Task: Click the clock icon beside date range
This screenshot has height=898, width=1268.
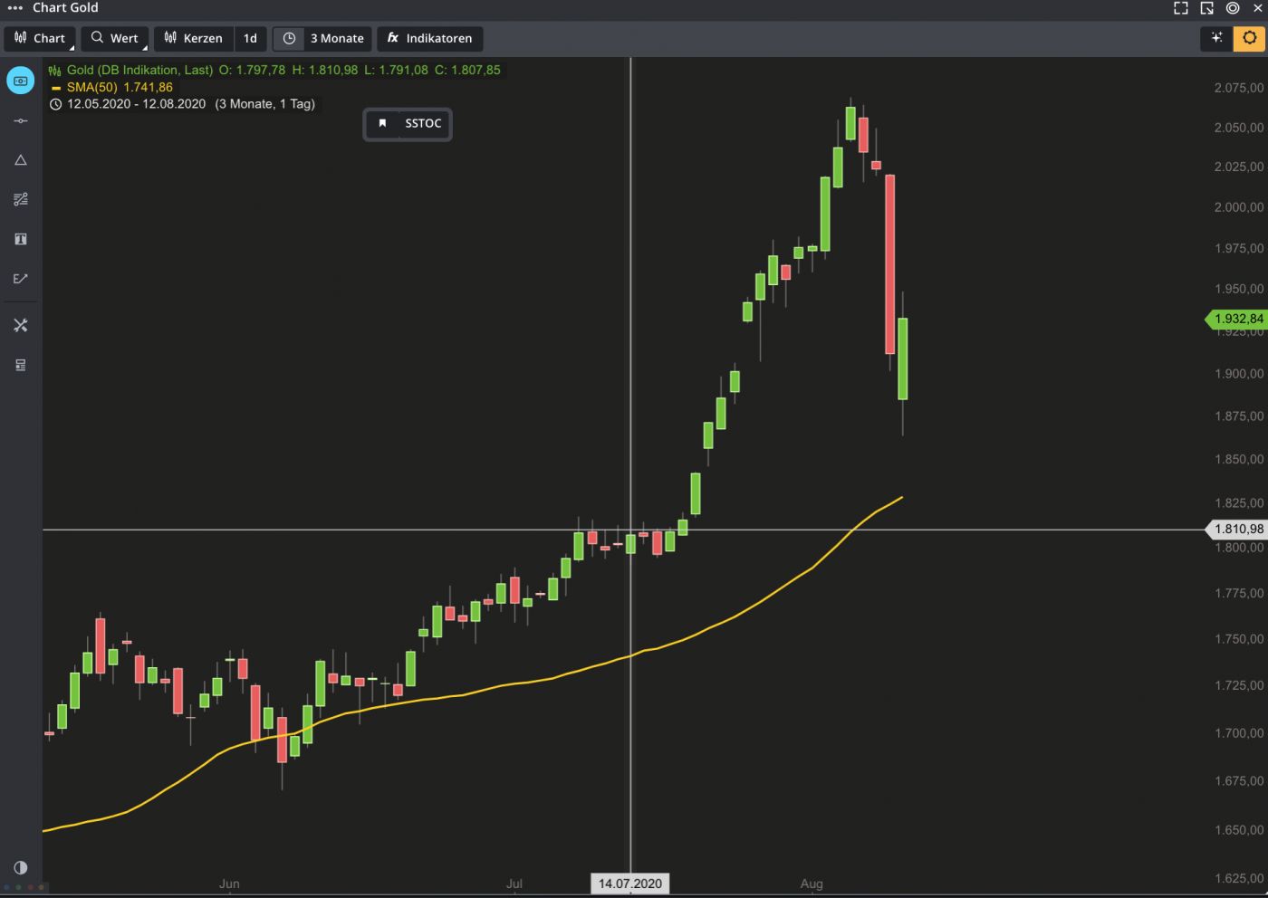Action: 55,104
